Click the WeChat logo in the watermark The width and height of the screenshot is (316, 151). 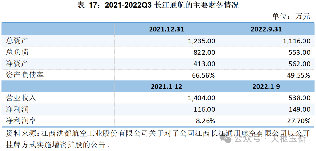coord(227,139)
